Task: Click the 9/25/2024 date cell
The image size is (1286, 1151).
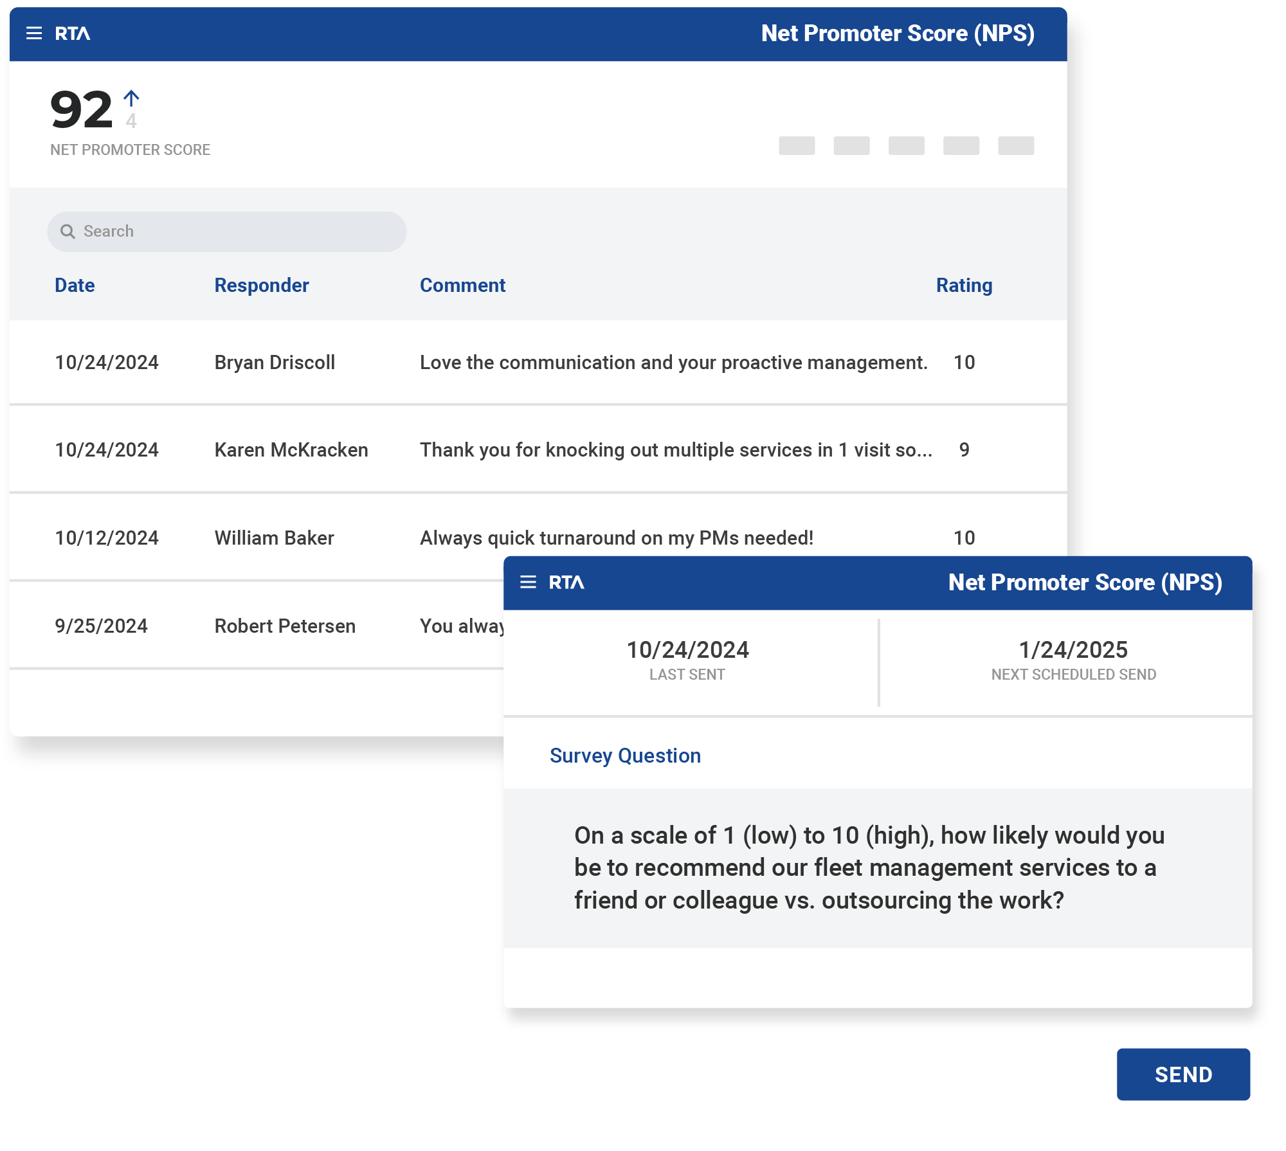Action: point(101,626)
